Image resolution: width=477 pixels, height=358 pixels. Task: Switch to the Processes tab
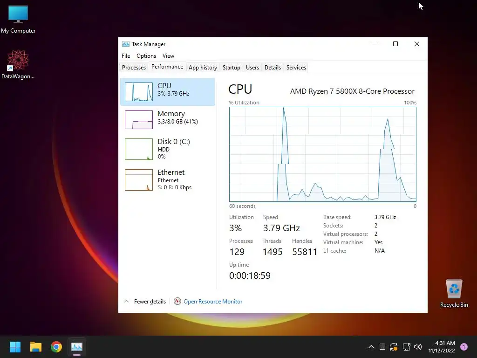[x=134, y=67]
